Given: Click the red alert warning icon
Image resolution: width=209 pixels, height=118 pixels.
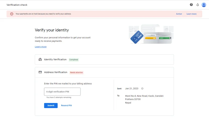Looking at the screenshot, I should click(12, 14).
